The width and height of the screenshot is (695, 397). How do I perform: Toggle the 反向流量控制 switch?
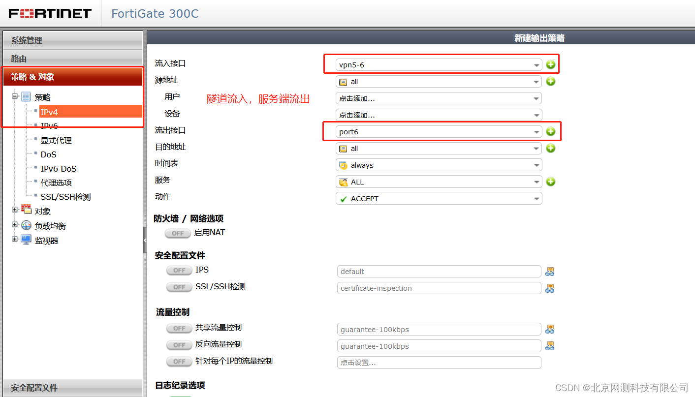(180, 345)
